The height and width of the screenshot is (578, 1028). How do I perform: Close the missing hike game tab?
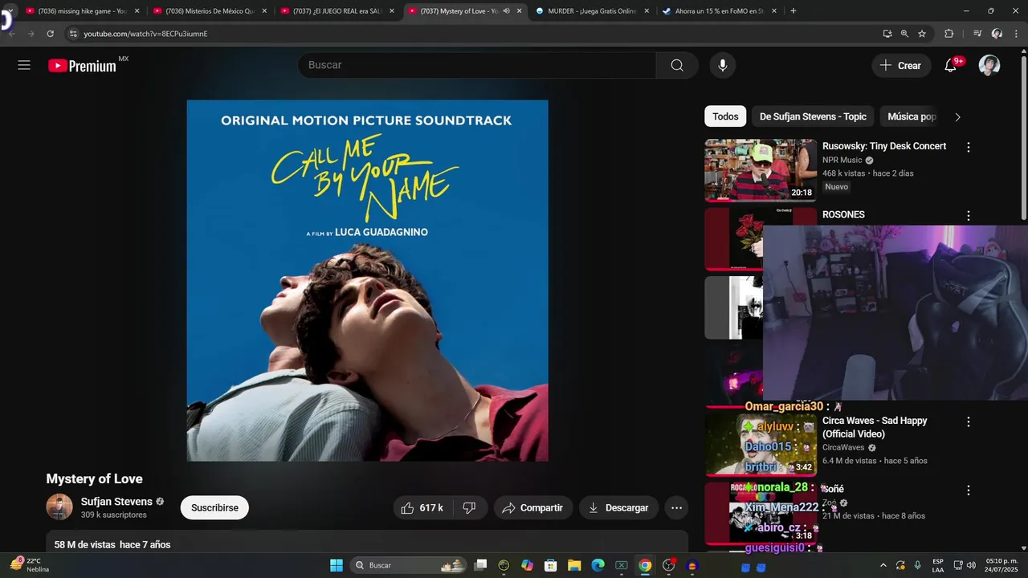coord(137,11)
